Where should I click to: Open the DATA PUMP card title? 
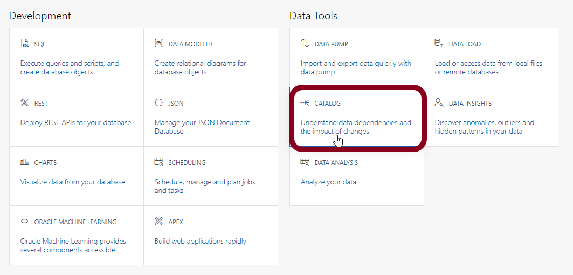click(331, 44)
